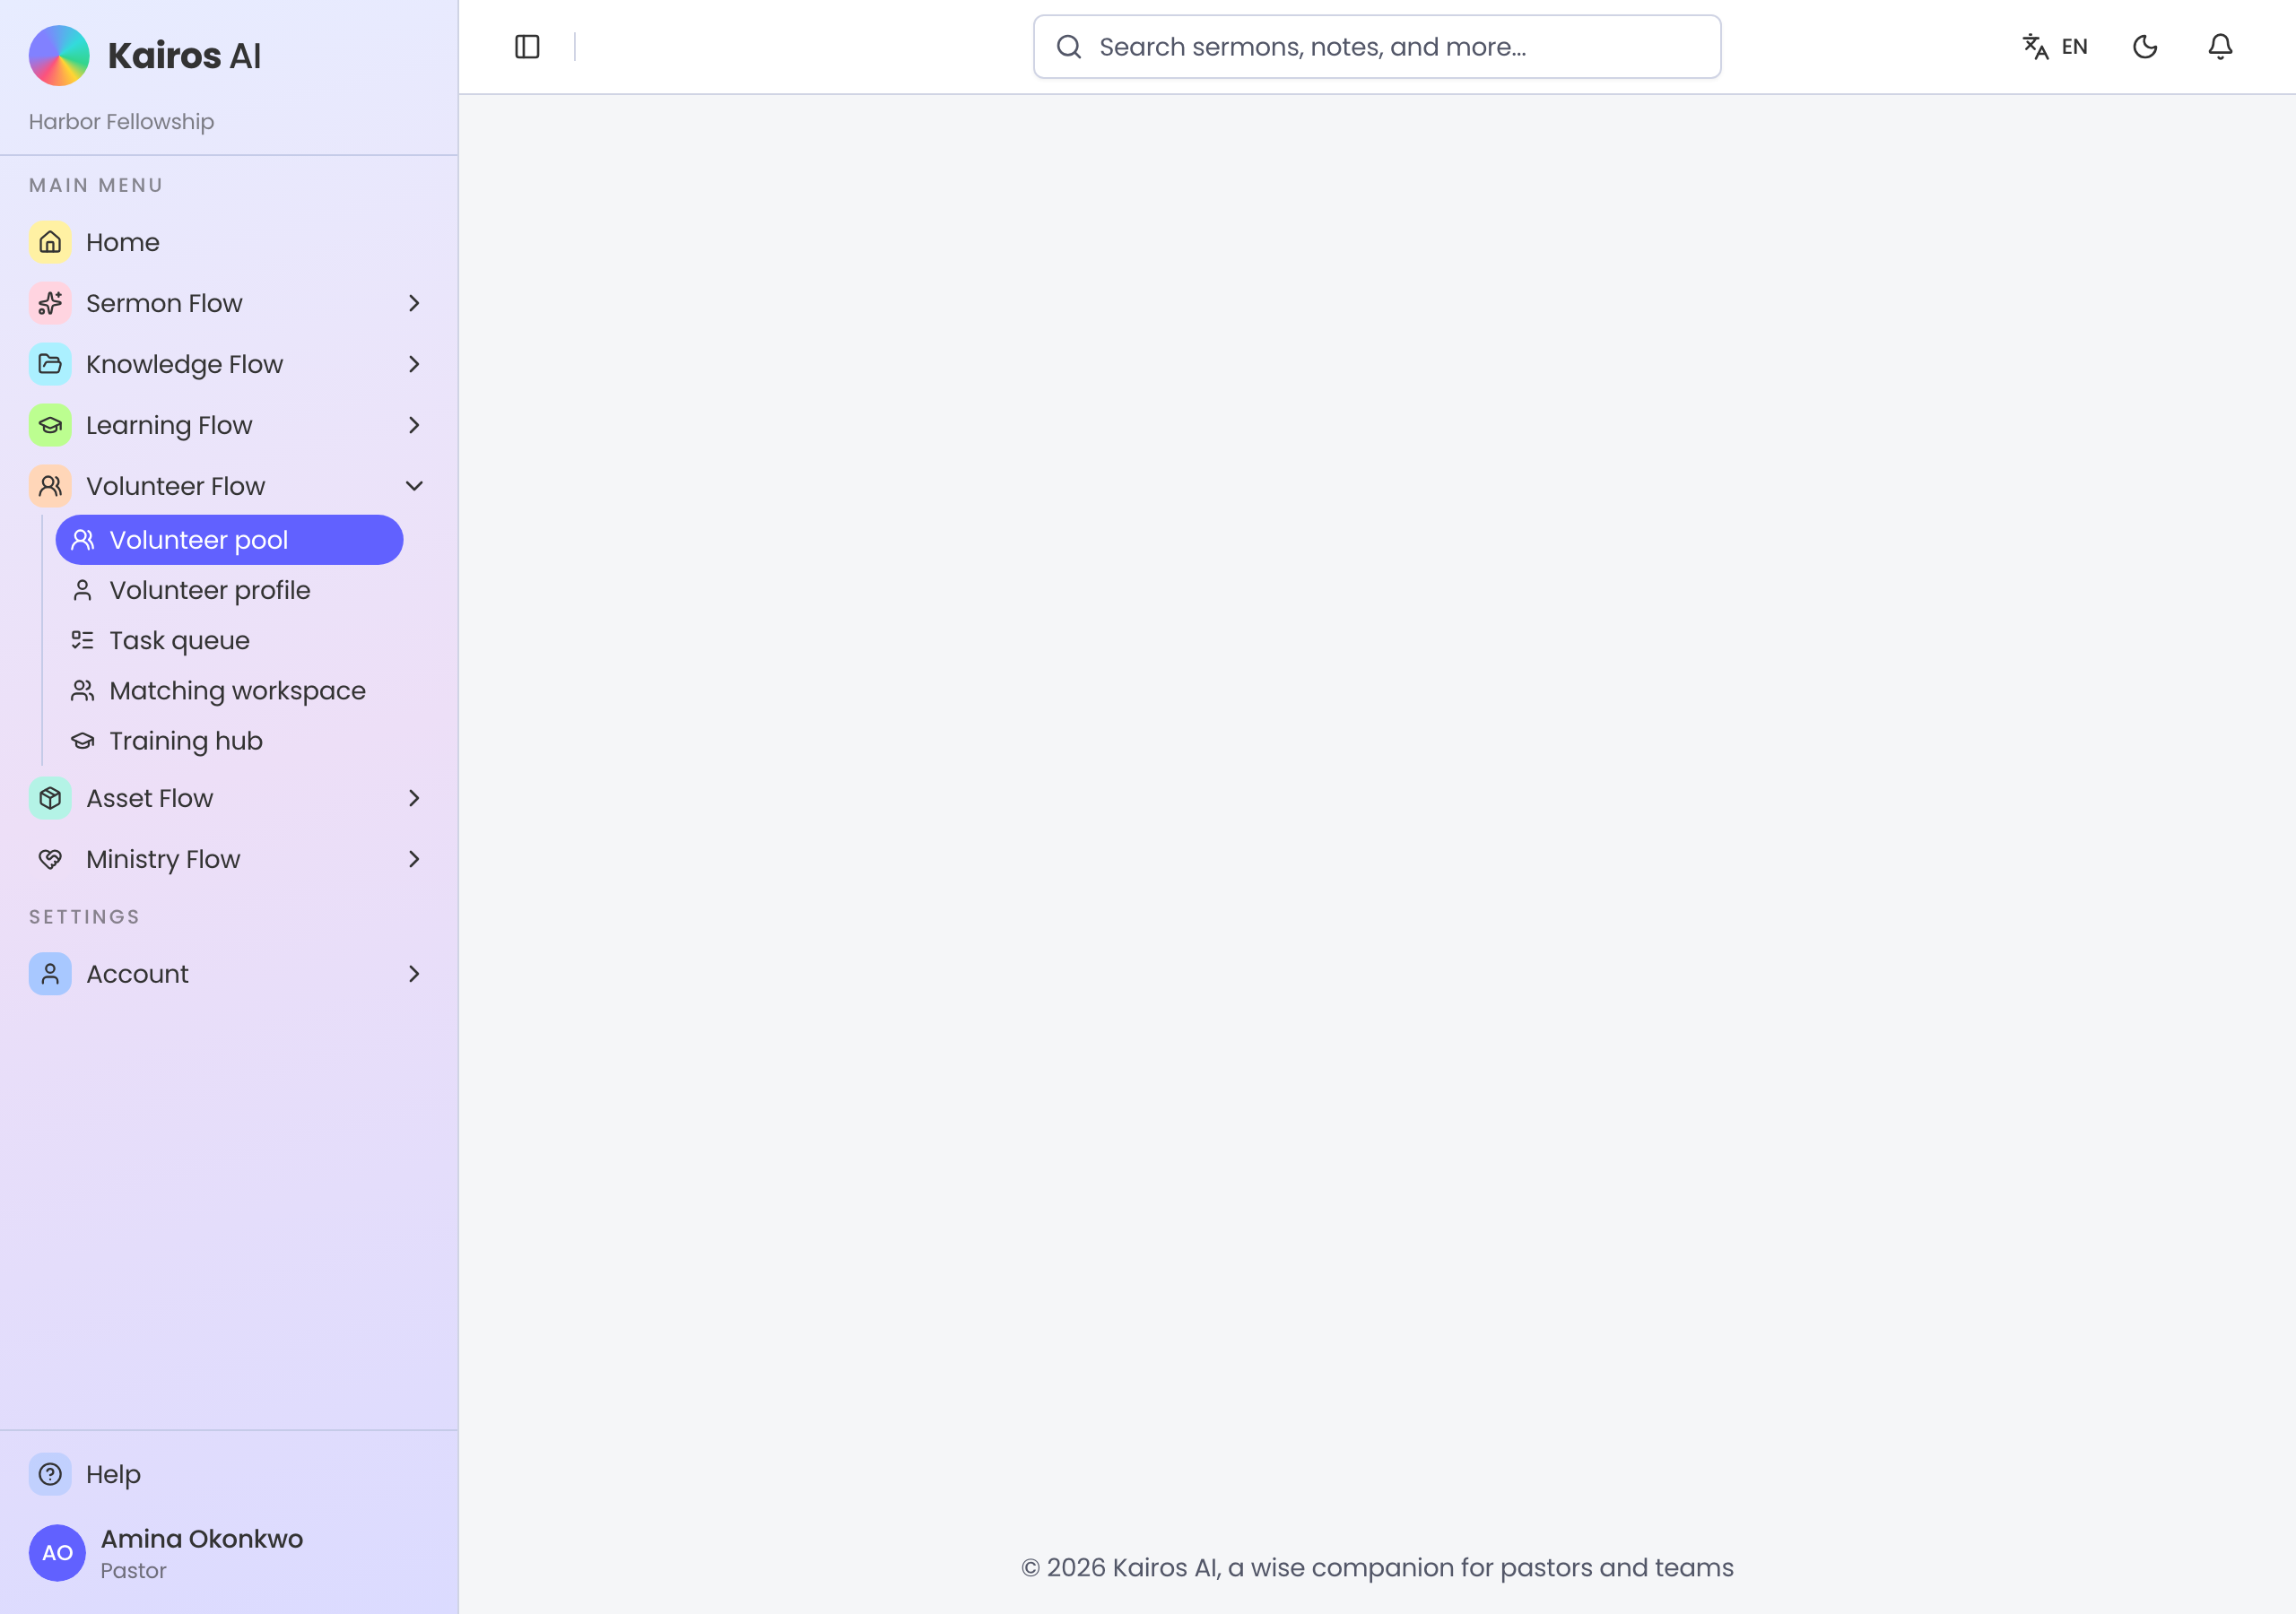Click the Sermon Flow sparkles icon
Viewport: 2296px width, 1614px height.
(50, 303)
